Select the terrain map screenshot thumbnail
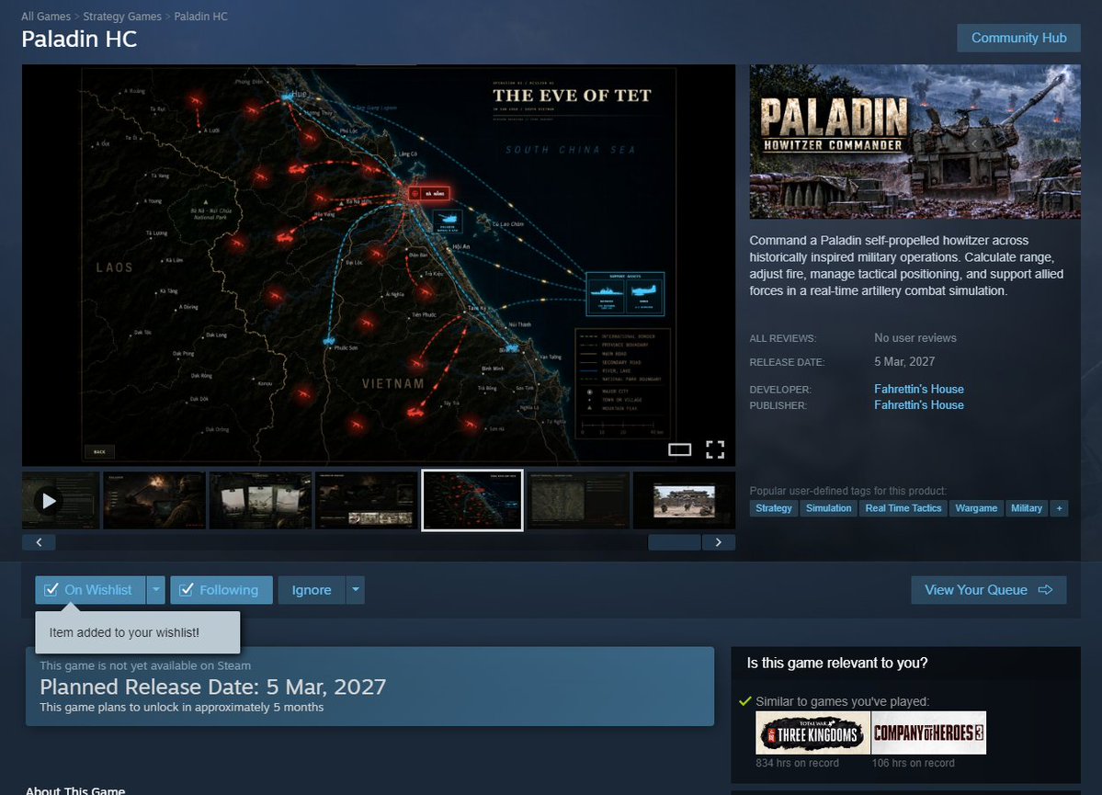The image size is (1102, 795). pyautogui.click(x=578, y=501)
